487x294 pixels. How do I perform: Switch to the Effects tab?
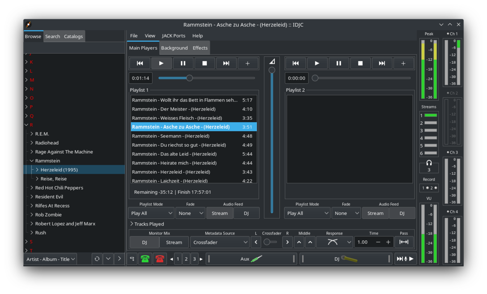tap(200, 48)
